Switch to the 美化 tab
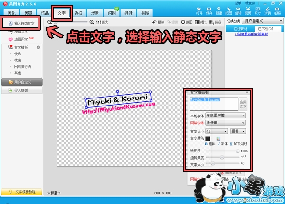 [x=11, y=13]
